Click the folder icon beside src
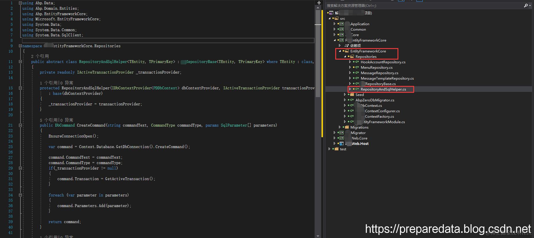Viewport: 534px width, 238px height. tap(337, 18)
